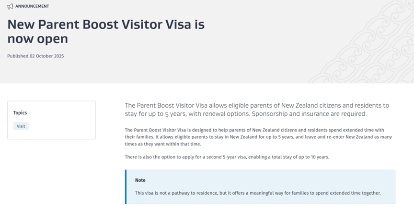Click the 'their families' text in the body paragraph
This screenshot has height=211, width=414.
coord(139,137)
